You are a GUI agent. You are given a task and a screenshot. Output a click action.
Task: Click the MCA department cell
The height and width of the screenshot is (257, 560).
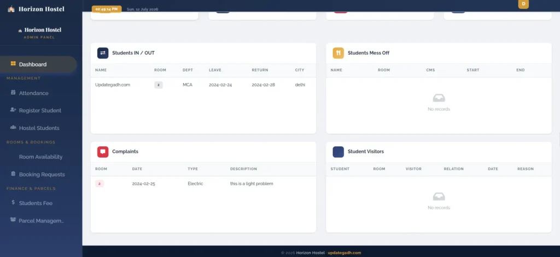coord(188,85)
